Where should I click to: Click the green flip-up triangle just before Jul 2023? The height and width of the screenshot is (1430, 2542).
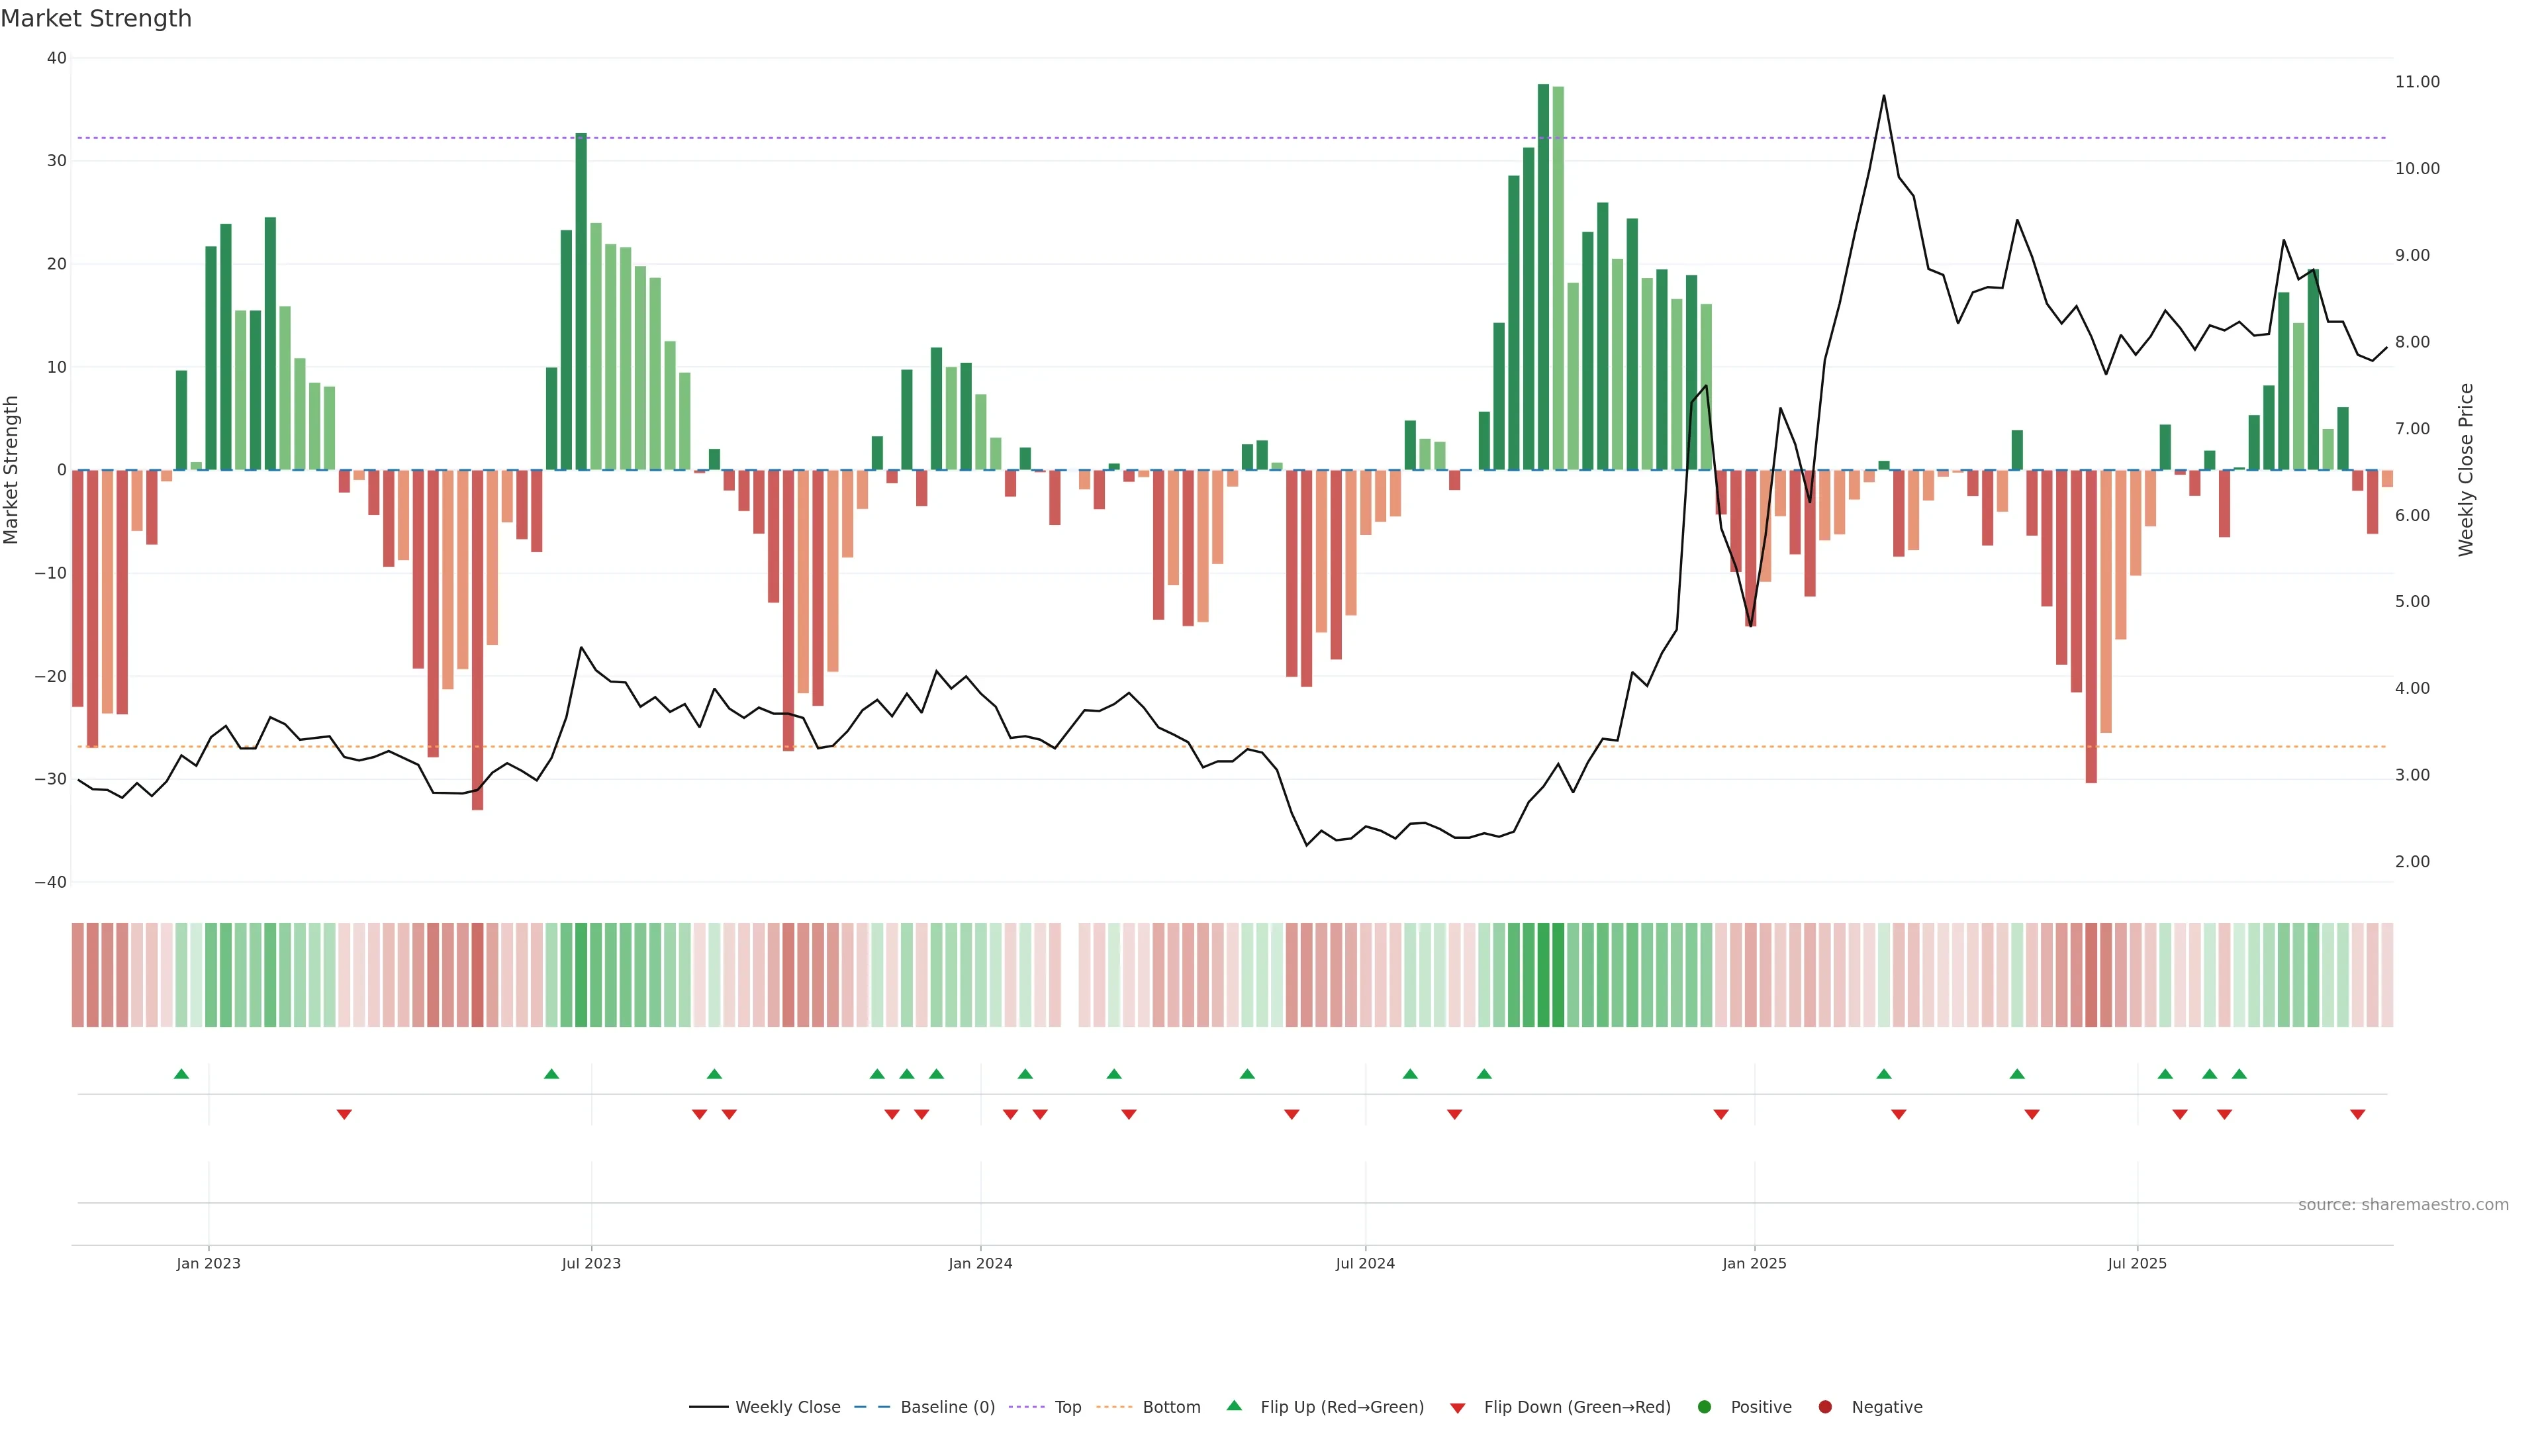[x=551, y=1074]
